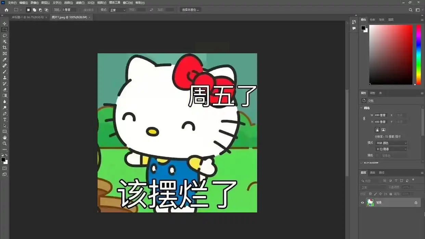This screenshot has height=239, width=425.
Task: Hide the 背景 layer with eye icon
Action: 362,202
